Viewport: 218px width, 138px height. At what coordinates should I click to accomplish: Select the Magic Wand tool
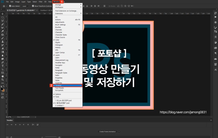(x=2, y=24)
